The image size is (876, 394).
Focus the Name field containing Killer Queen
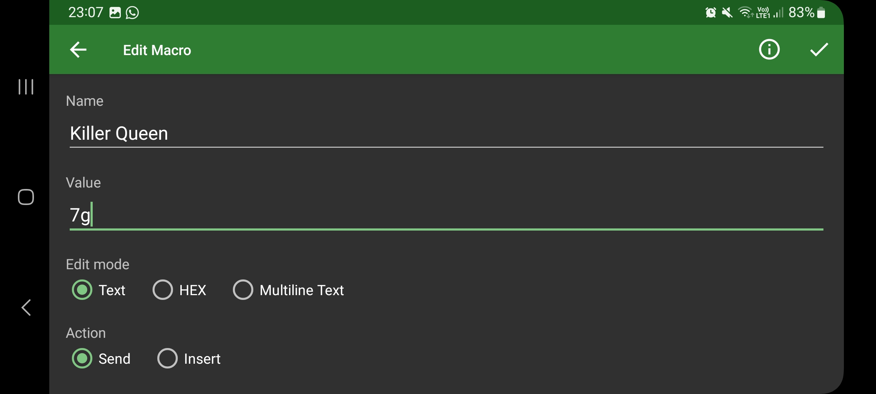[x=445, y=134]
